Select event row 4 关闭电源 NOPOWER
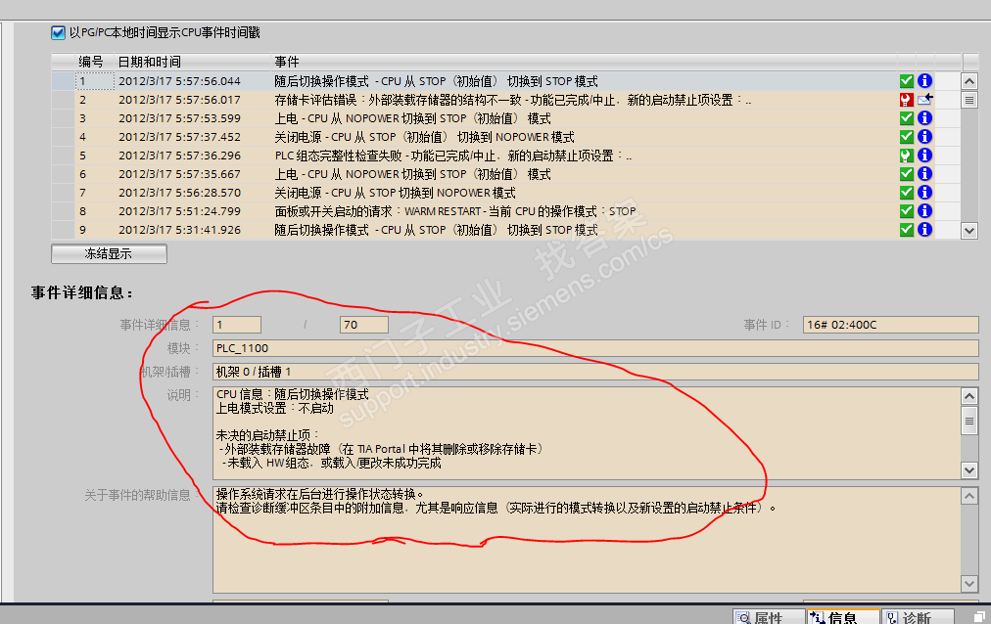 424,137
